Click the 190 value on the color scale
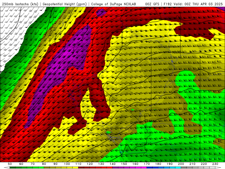This screenshot has height=169, width=225. click(170, 164)
